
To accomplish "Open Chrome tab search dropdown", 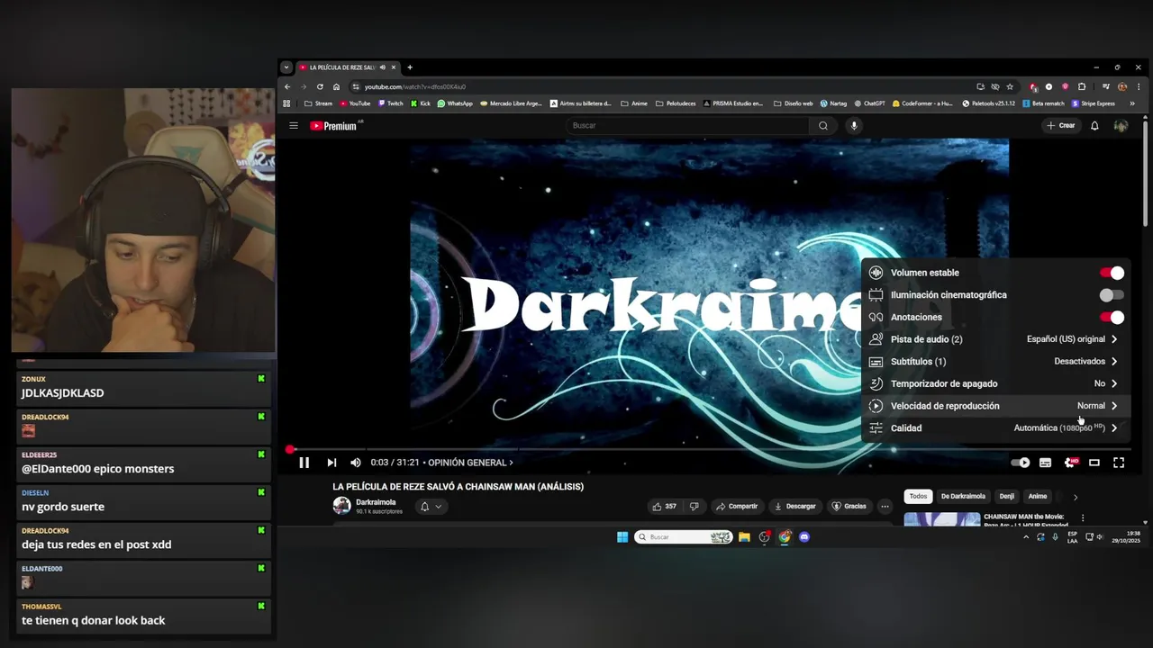I will point(286,67).
